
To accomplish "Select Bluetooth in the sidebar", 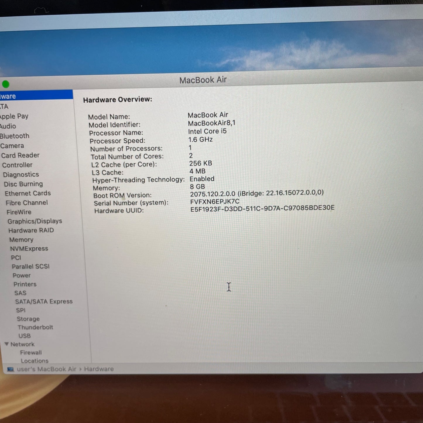I will point(15,136).
